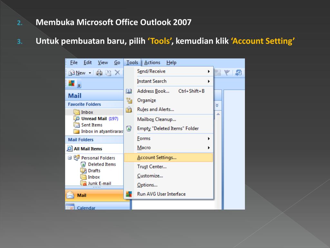
Task: Click the Tools menu title
Action: coord(132,63)
